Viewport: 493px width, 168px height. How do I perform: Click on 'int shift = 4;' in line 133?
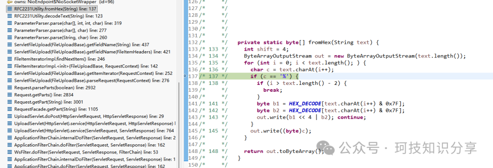coord(266,49)
